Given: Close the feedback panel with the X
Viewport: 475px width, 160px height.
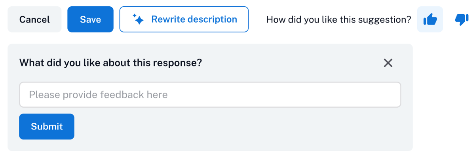Looking at the screenshot, I should (x=388, y=63).
